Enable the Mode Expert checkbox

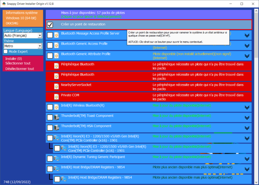[x=6, y=51]
